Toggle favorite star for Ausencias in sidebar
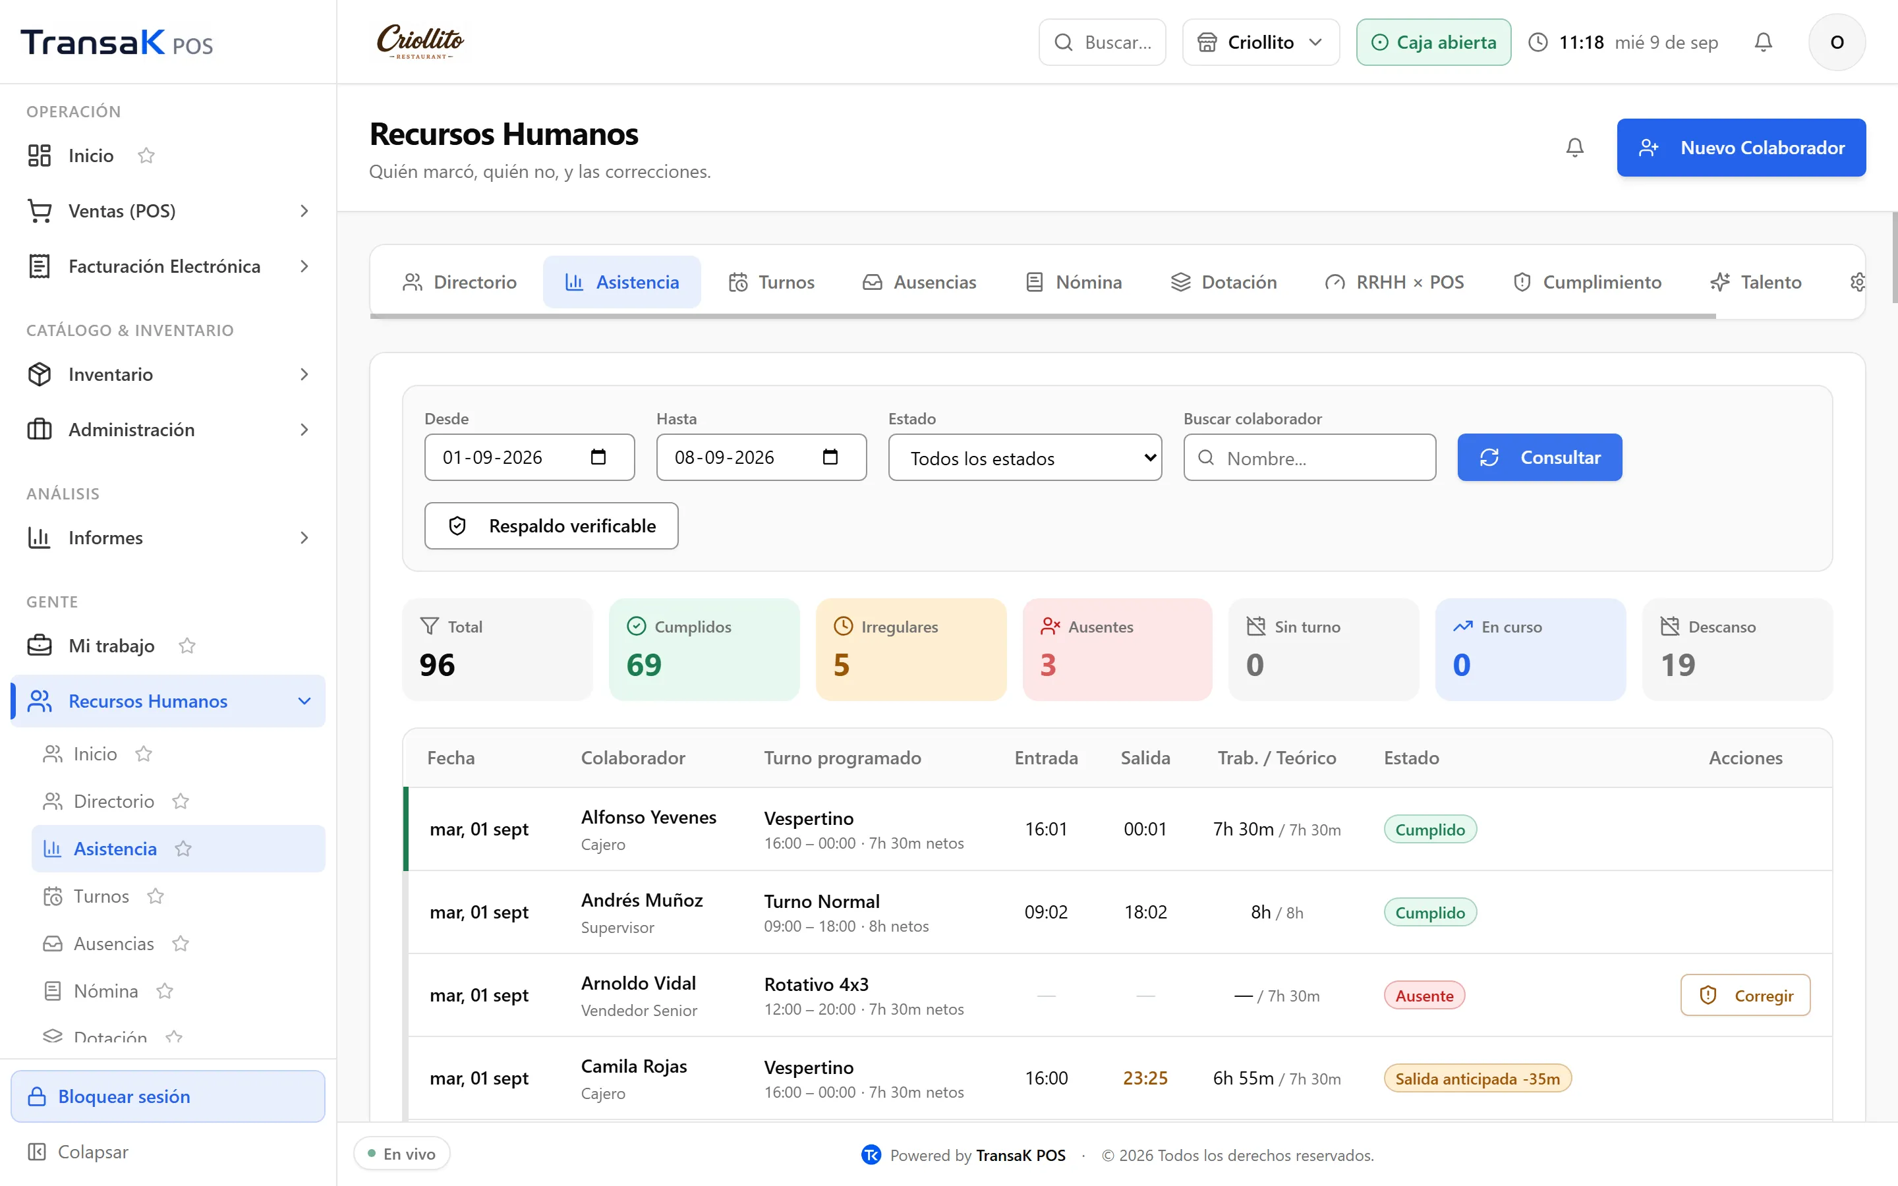This screenshot has width=1898, height=1186. [x=181, y=944]
